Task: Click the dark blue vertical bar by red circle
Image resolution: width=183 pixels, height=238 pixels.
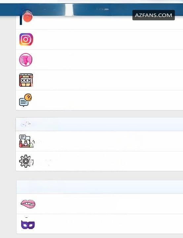Action: pyautogui.click(x=21, y=20)
